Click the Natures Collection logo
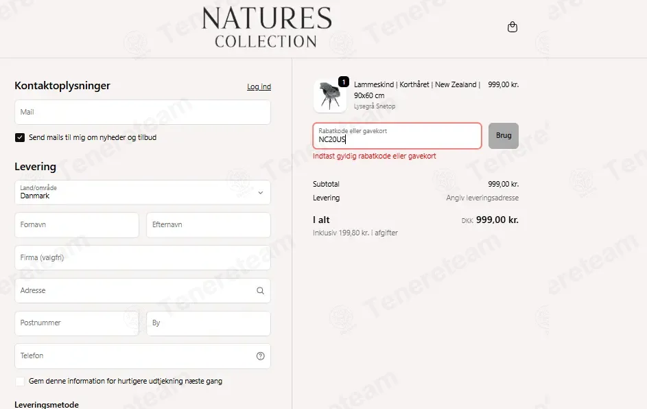 click(x=267, y=27)
